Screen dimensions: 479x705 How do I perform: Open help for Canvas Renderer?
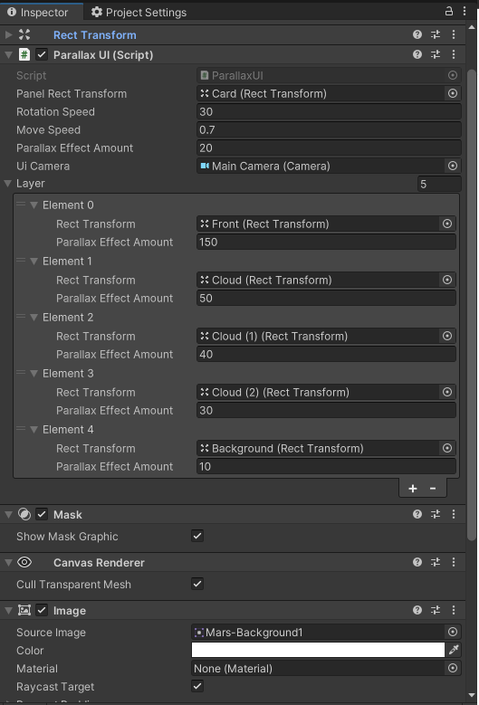(417, 563)
